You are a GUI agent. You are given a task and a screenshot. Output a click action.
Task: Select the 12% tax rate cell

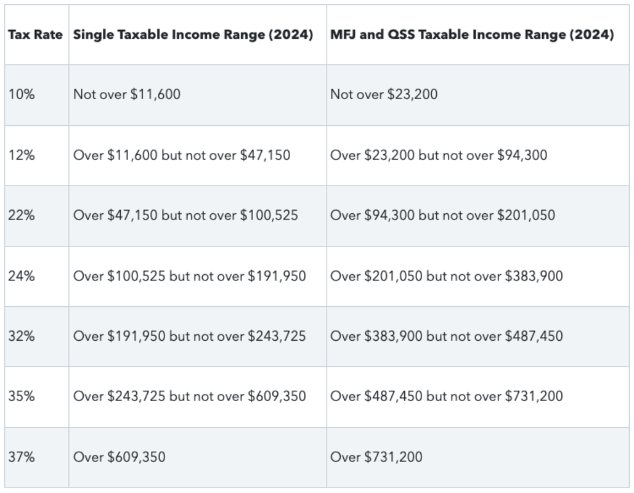[x=22, y=155]
